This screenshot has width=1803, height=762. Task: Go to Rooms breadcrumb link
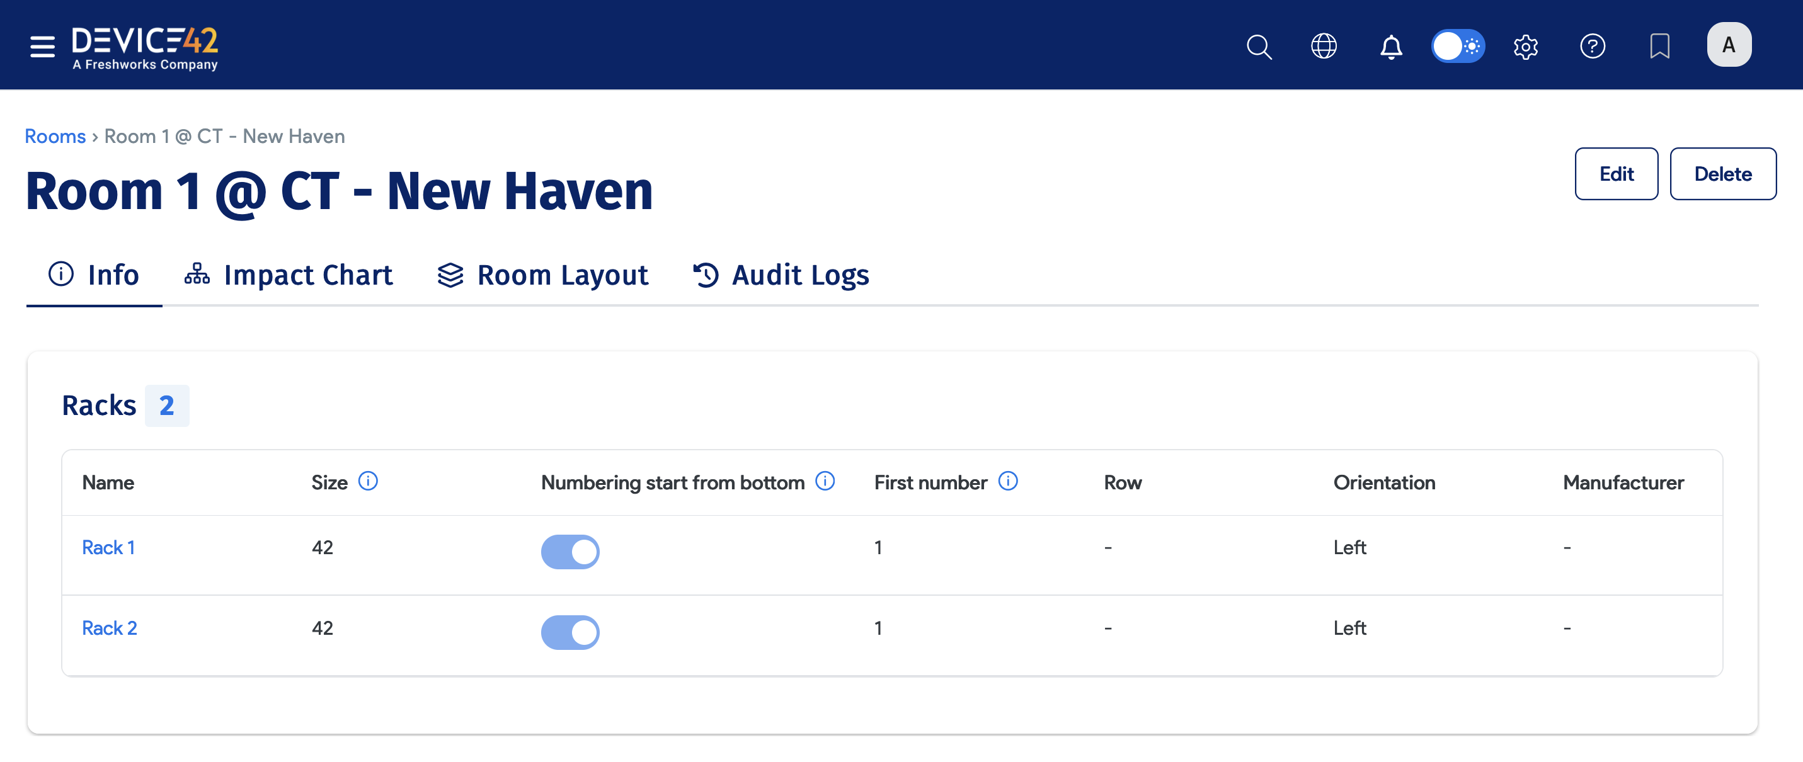pos(55,136)
